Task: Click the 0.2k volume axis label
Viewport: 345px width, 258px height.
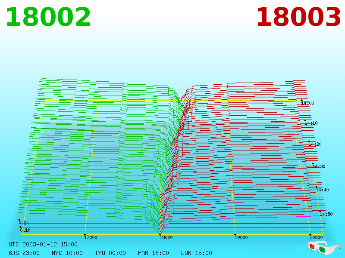Action: point(24,223)
